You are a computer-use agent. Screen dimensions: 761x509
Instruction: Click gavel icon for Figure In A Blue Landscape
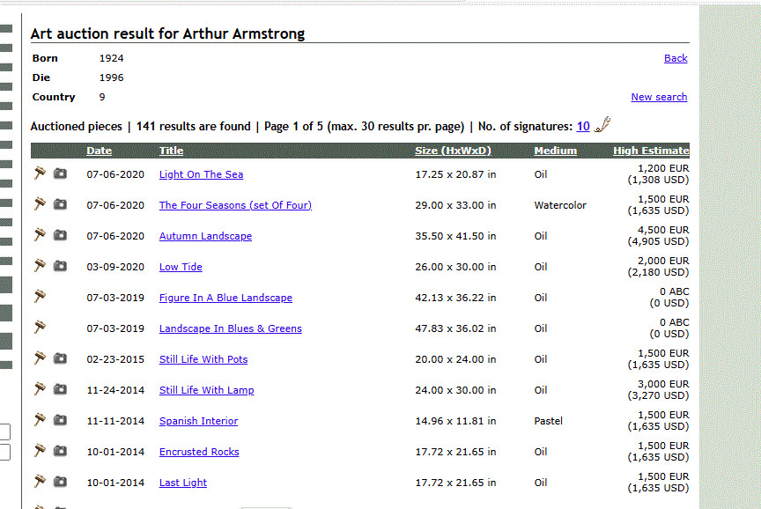click(x=40, y=297)
